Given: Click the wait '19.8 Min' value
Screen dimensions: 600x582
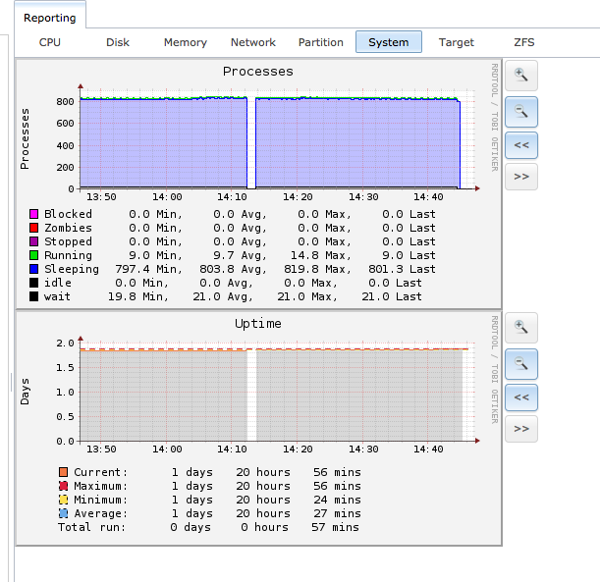Looking at the screenshot, I should (x=137, y=296).
